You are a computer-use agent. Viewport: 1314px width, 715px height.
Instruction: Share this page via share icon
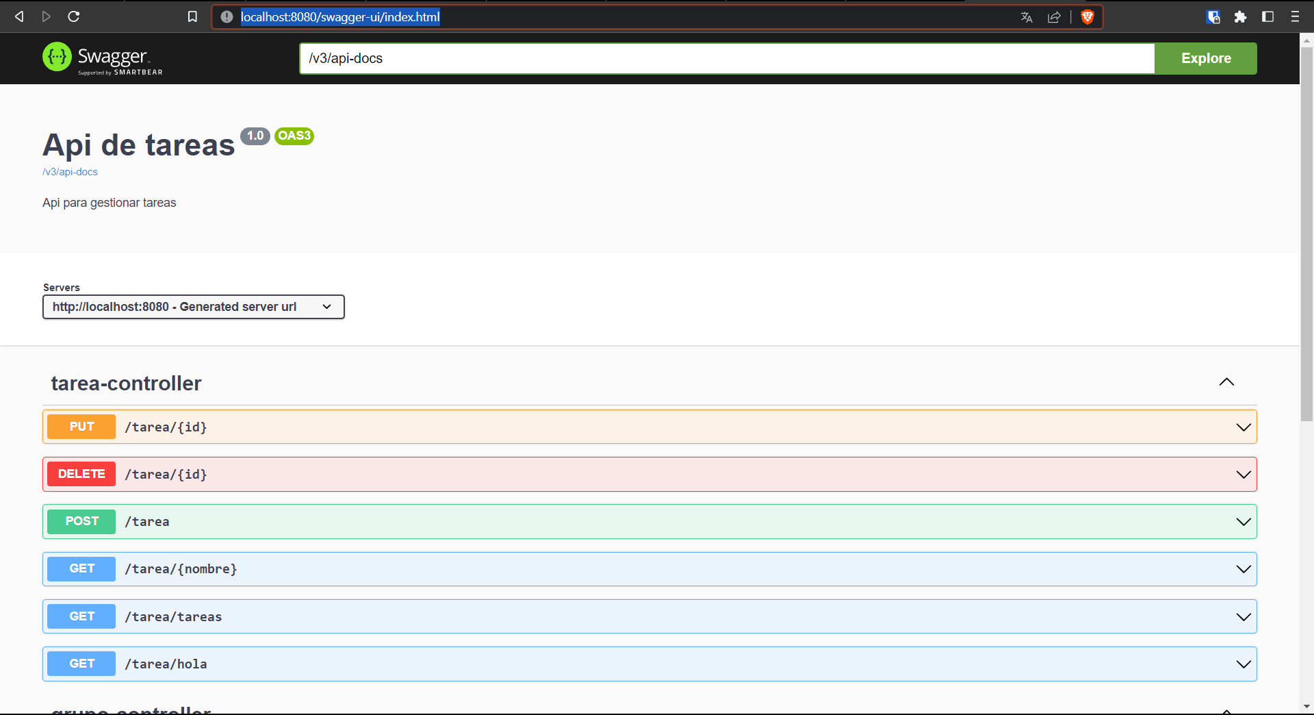pos(1054,17)
